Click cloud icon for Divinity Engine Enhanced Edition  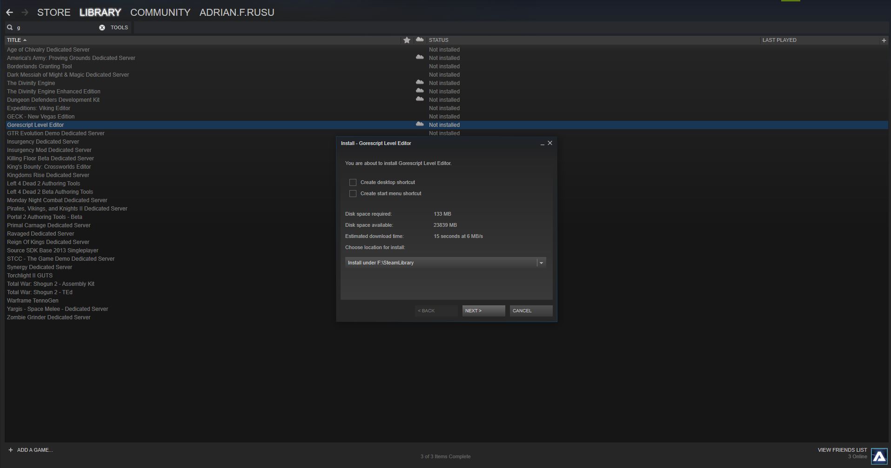420,91
